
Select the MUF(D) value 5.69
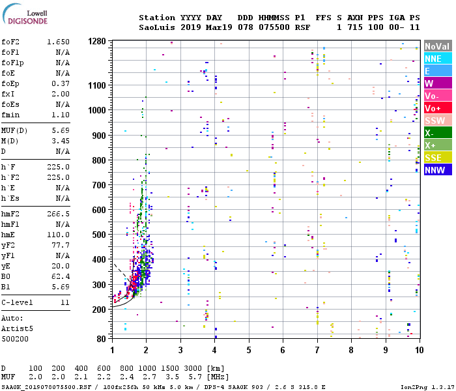click(x=59, y=130)
